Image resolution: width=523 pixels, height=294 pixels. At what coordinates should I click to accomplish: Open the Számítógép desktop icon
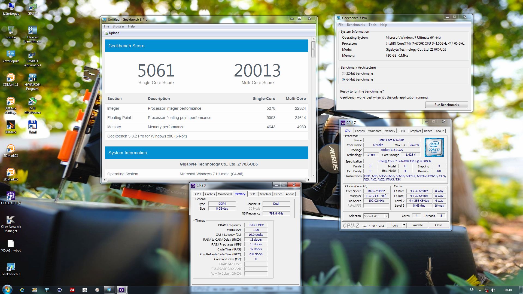11,9
